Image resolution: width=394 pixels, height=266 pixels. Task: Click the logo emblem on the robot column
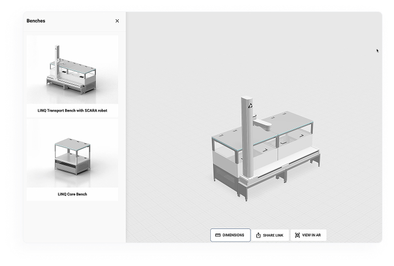[250, 105]
